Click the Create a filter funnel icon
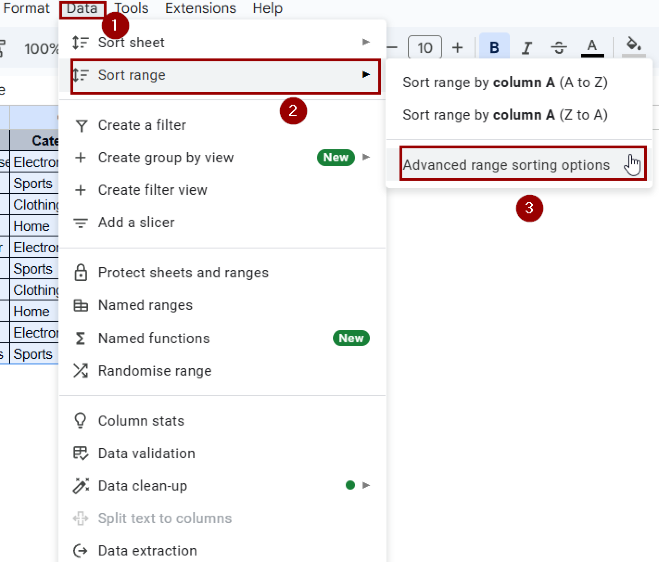This screenshot has width=659, height=562. coord(81,126)
